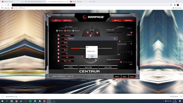Open Spotify from taskbar
The height and width of the screenshot is (103, 183).
[30, 101]
